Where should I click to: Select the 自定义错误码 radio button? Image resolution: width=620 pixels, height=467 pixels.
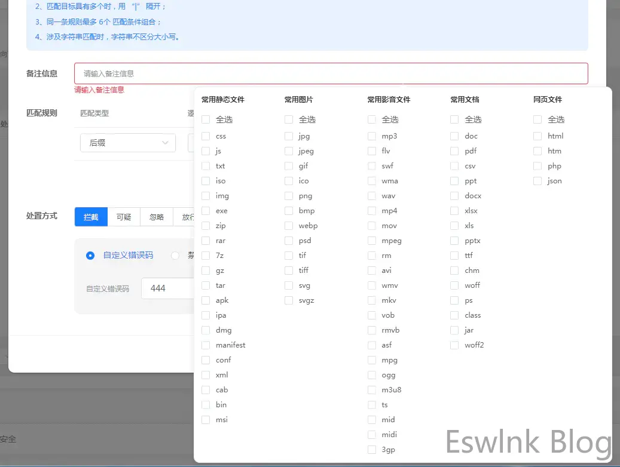pyautogui.click(x=90, y=256)
